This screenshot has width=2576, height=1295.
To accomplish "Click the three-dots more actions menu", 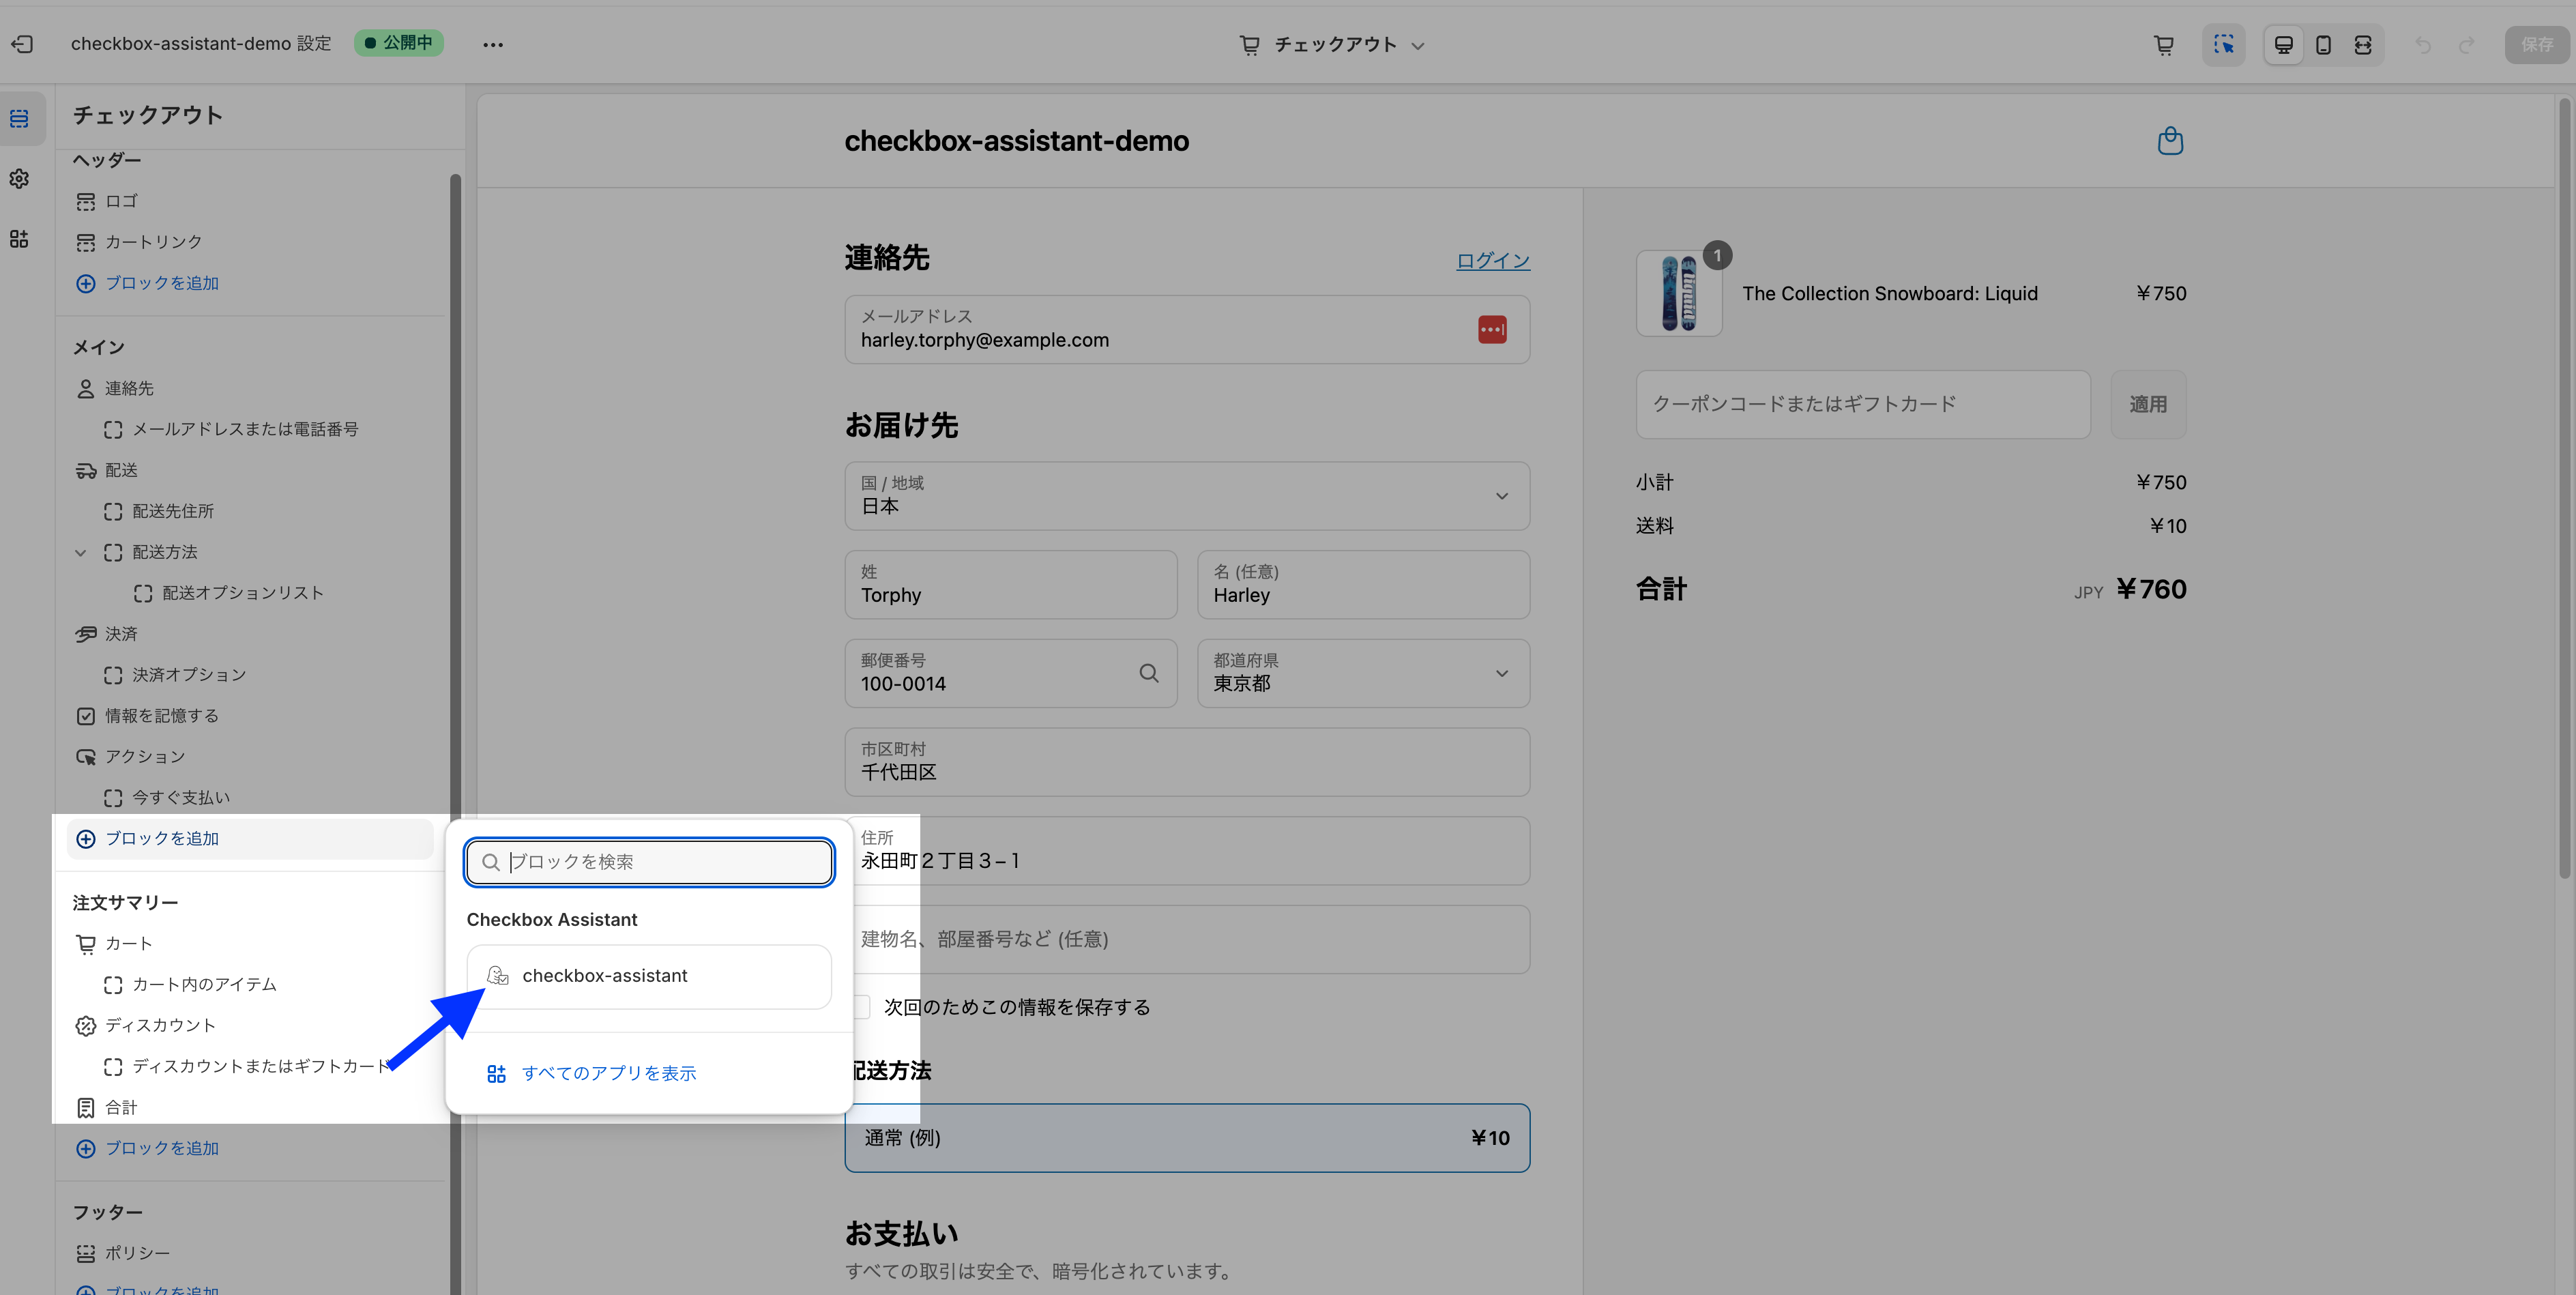I will point(493,44).
